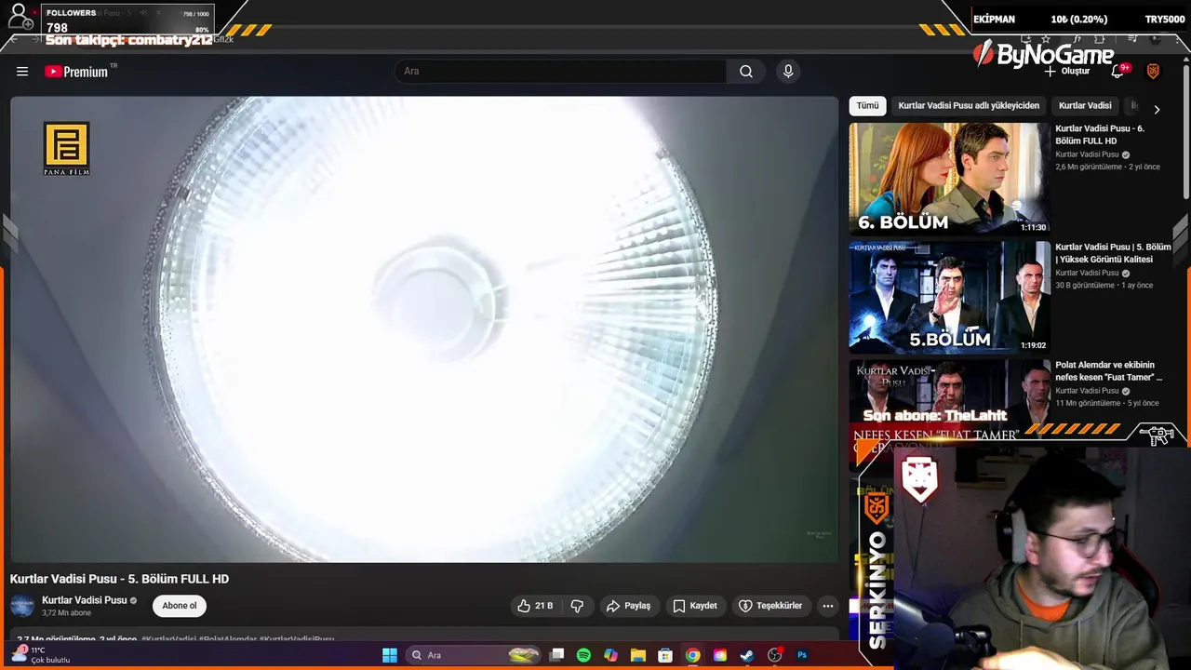1191x670 pixels.
Task: Save the video with Kaydet
Action: pyautogui.click(x=695, y=606)
